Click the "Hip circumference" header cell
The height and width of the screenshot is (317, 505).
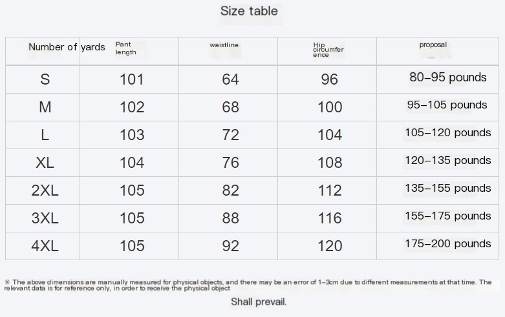tap(328, 50)
